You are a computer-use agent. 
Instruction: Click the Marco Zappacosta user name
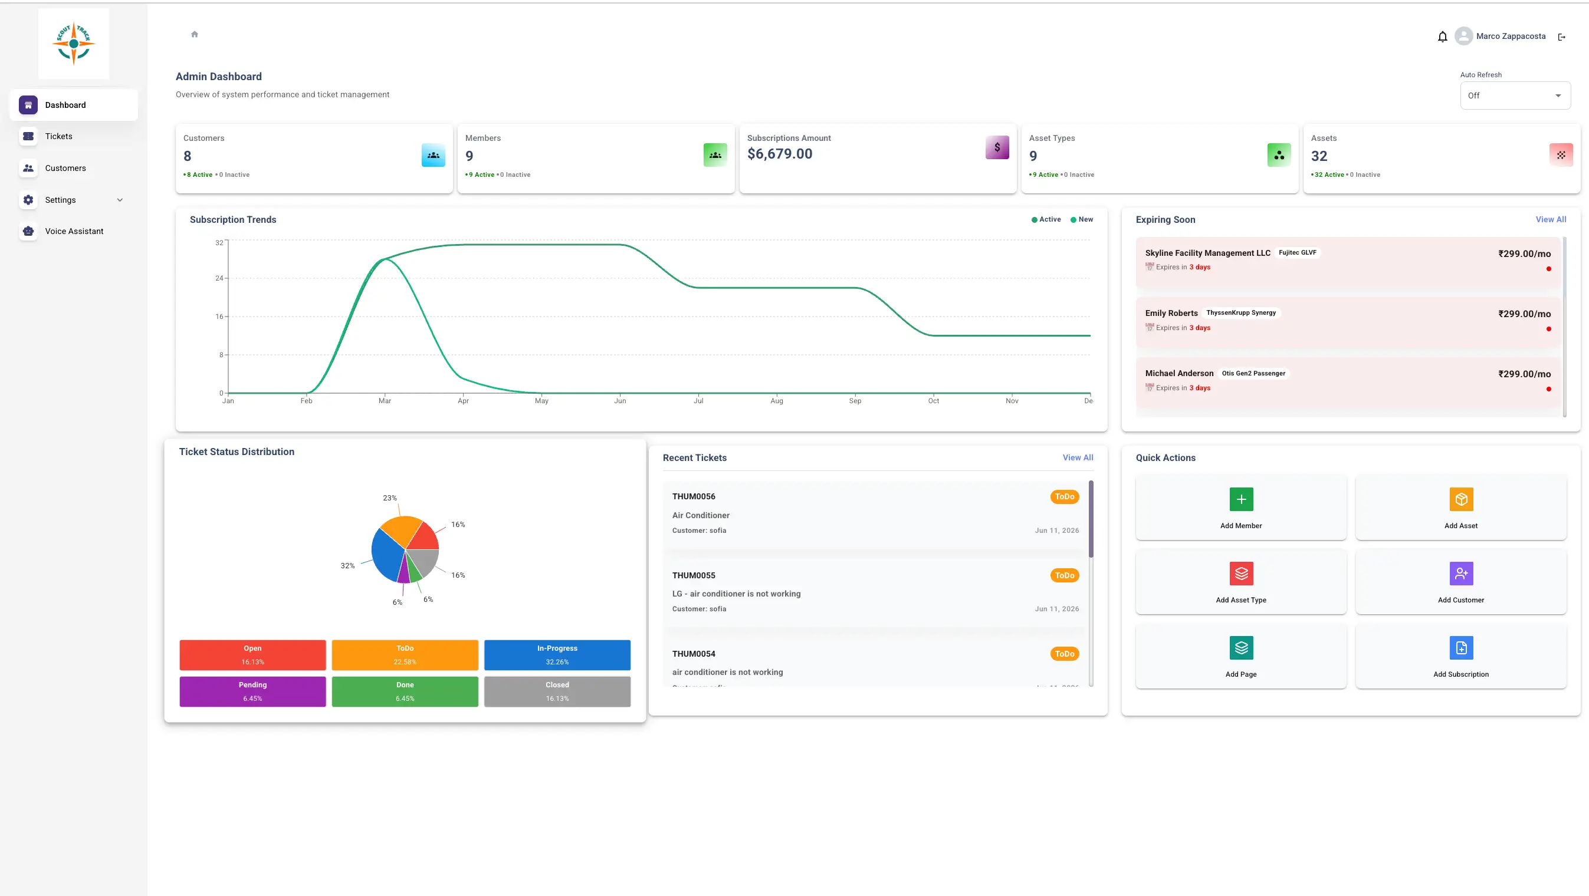[1510, 37]
